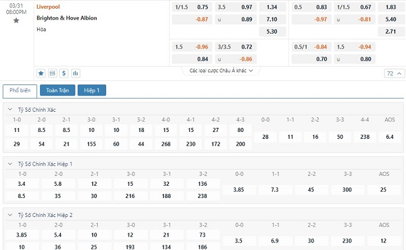Open the bar chart statistics icon
The image size is (406, 250).
coord(75,73)
